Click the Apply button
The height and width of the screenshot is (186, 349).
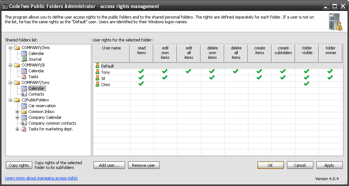(329, 165)
